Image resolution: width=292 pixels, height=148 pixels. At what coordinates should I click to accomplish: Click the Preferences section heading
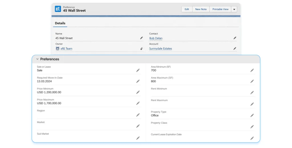[x=50, y=59]
